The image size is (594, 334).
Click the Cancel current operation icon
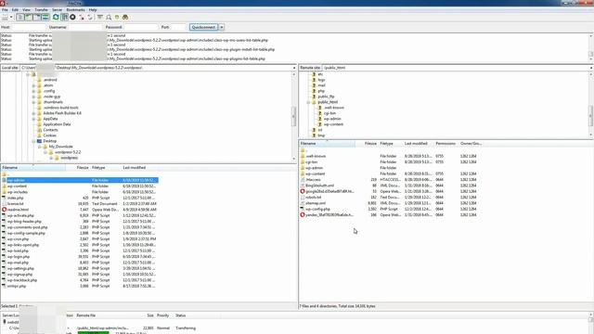point(72,18)
